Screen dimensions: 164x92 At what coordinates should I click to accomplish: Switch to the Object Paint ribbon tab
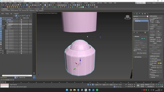pos(28,9)
